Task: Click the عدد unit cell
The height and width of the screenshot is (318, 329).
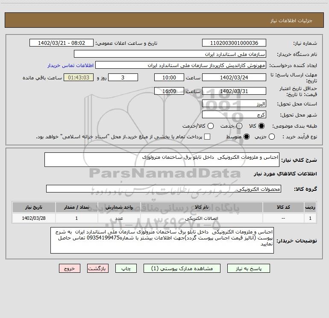Action: (x=119, y=218)
